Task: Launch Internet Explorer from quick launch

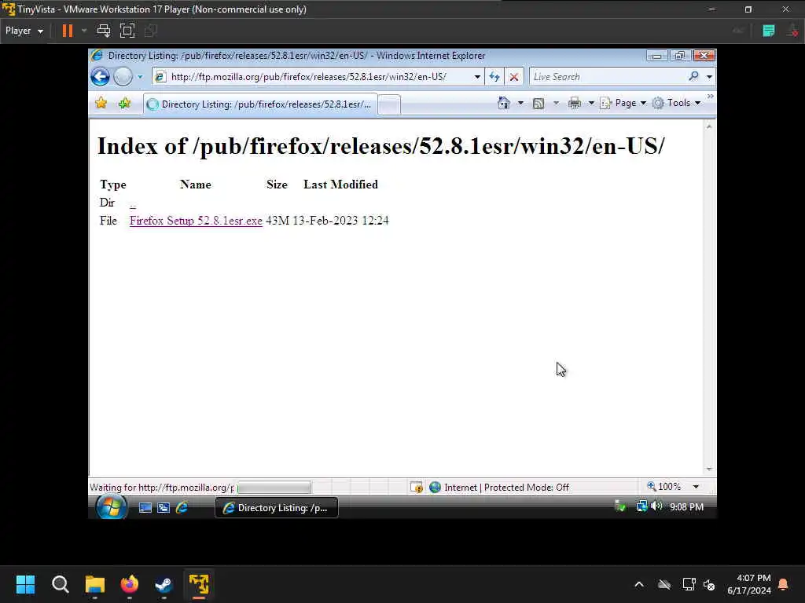Action: [x=182, y=508]
